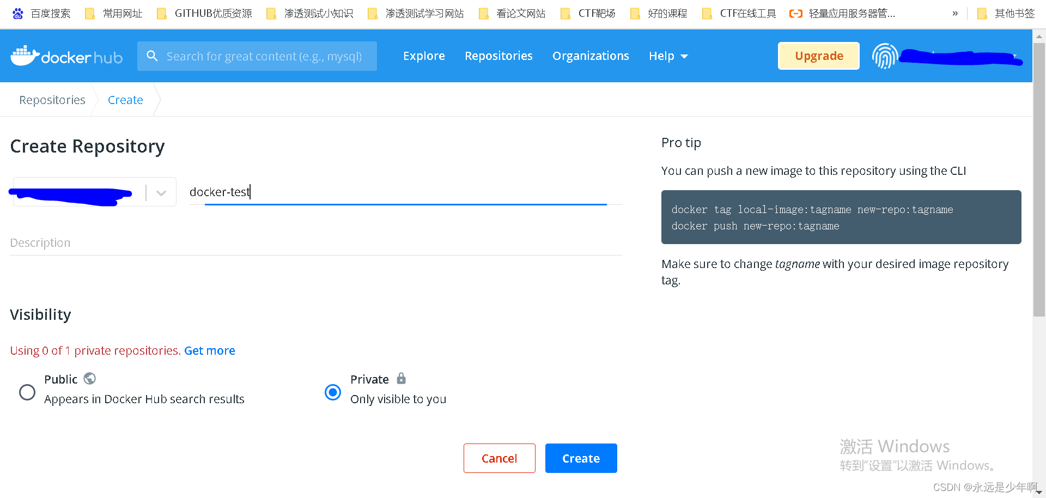Click the Visibility section heading
This screenshot has width=1046, height=498.
point(40,315)
